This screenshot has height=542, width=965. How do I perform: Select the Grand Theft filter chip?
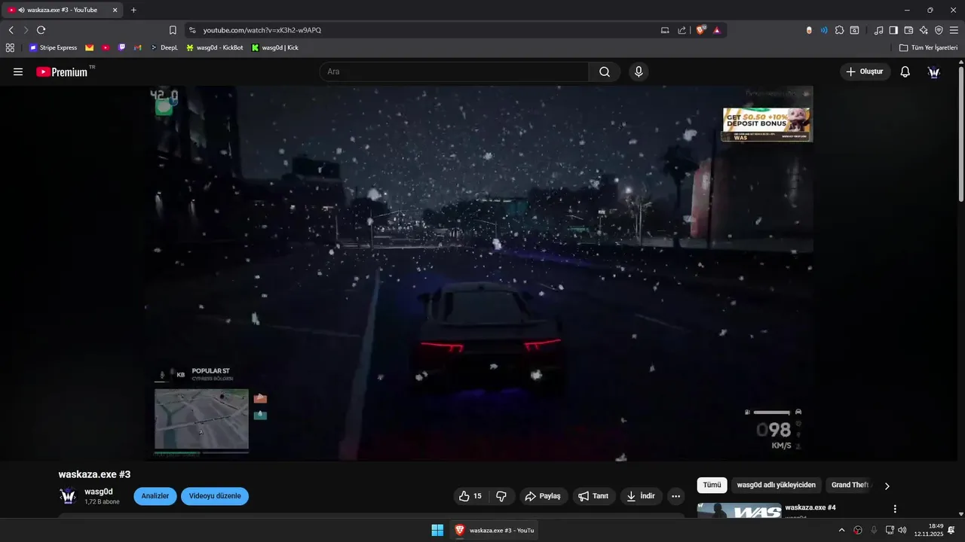[849, 486]
